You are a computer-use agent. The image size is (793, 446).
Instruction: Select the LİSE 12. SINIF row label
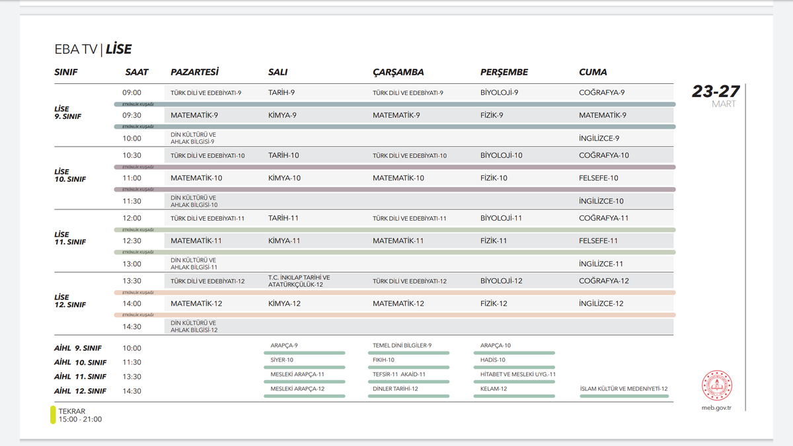(x=70, y=301)
